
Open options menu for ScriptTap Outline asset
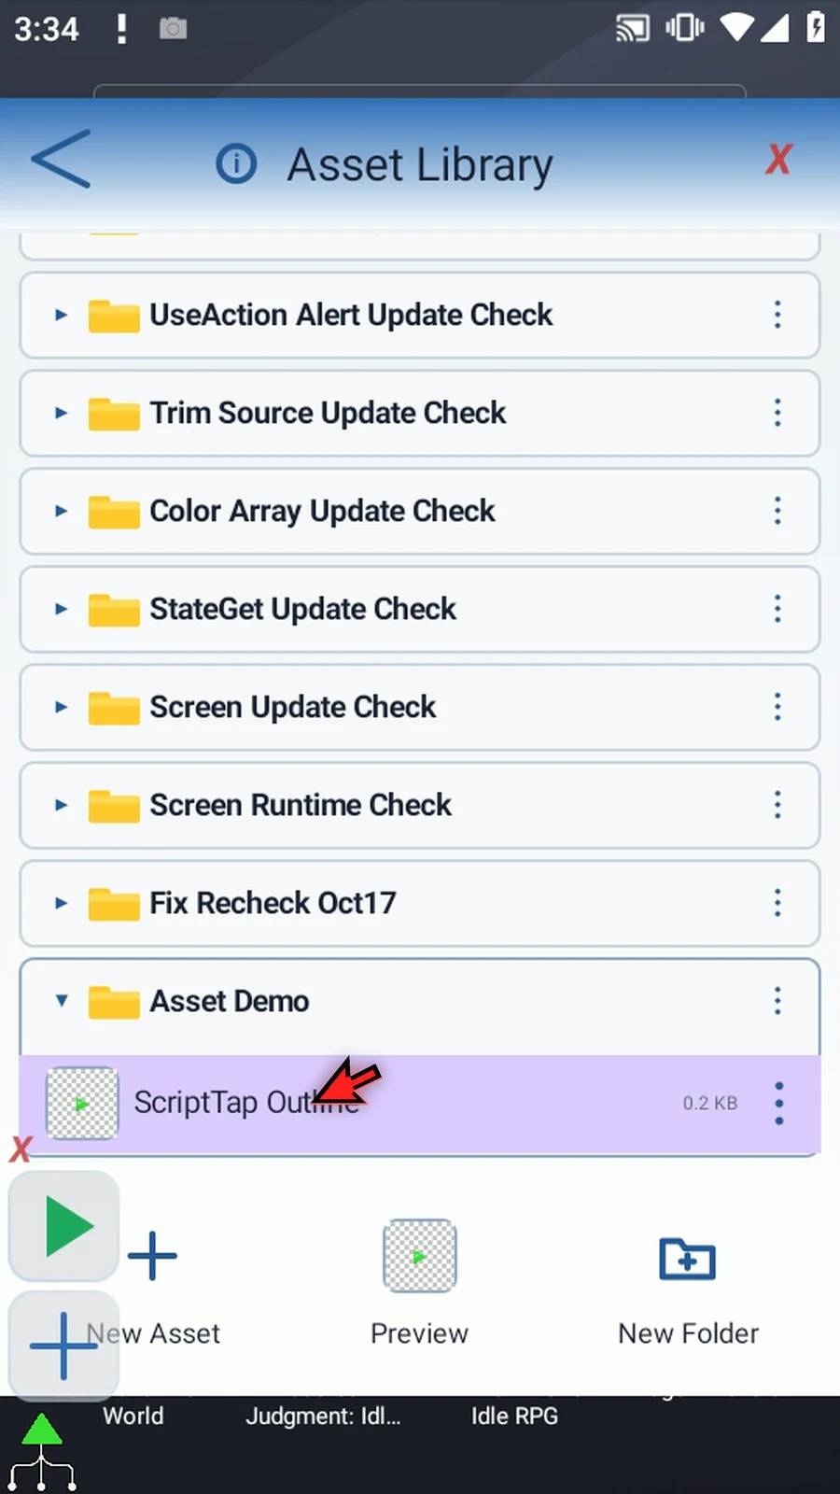[x=779, y=1104]
